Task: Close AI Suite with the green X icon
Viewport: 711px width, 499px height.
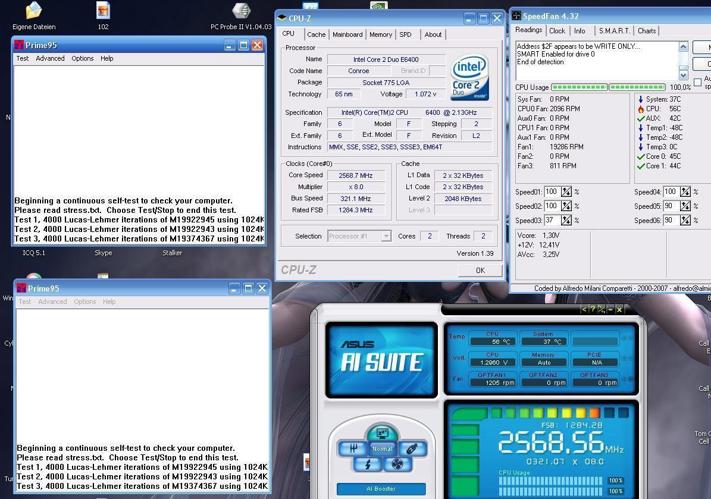Action: [x=619, y=309]
